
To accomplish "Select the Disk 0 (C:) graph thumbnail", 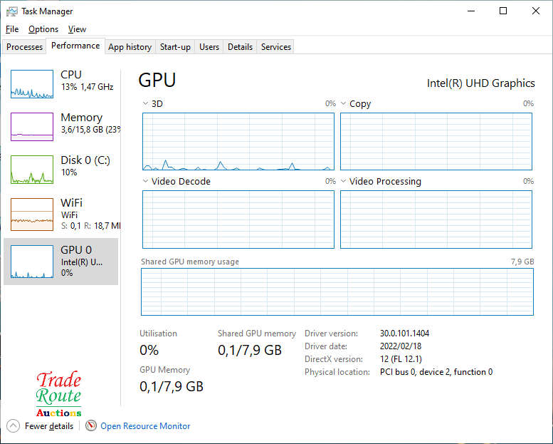I will tap(32, 170).
